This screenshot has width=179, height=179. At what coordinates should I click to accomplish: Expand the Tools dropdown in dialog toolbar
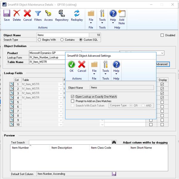106,67
